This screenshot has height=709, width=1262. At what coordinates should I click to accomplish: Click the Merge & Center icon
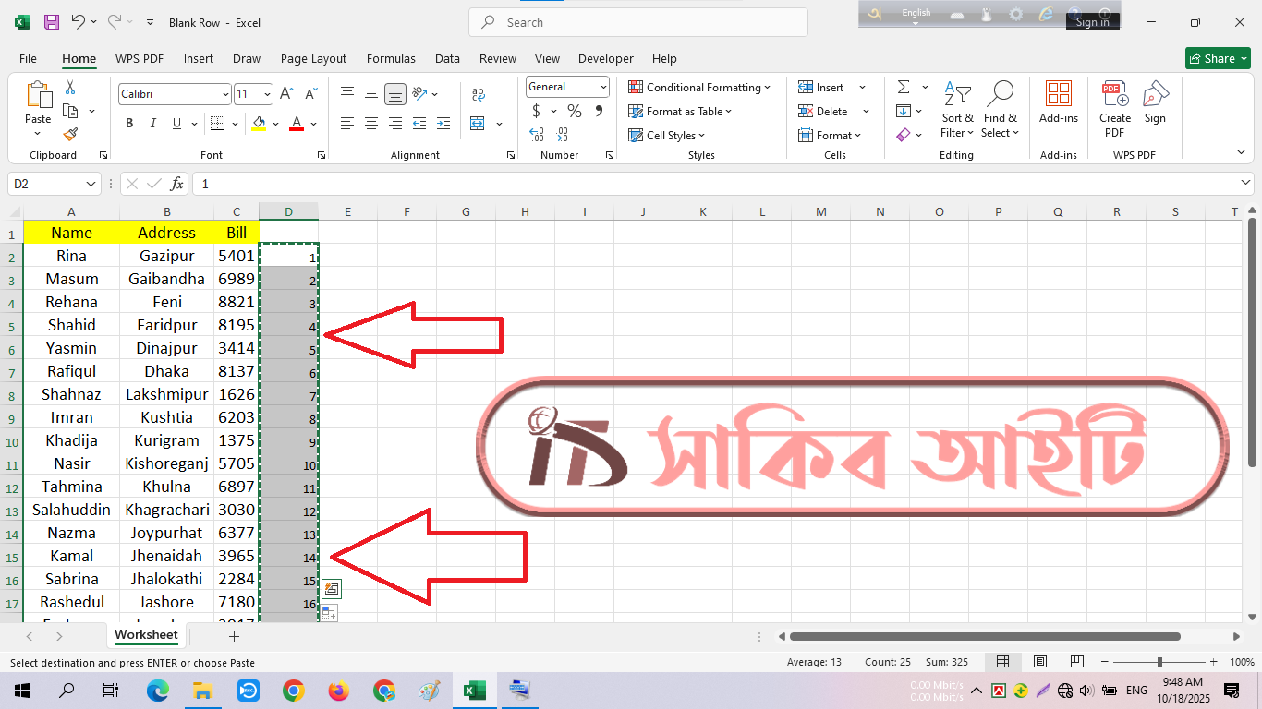[478, 124]
